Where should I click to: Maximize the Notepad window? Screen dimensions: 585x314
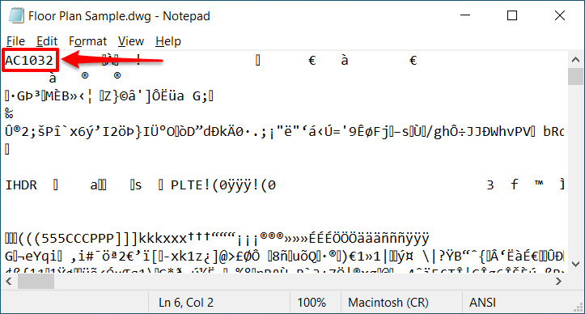coord(512,15)
